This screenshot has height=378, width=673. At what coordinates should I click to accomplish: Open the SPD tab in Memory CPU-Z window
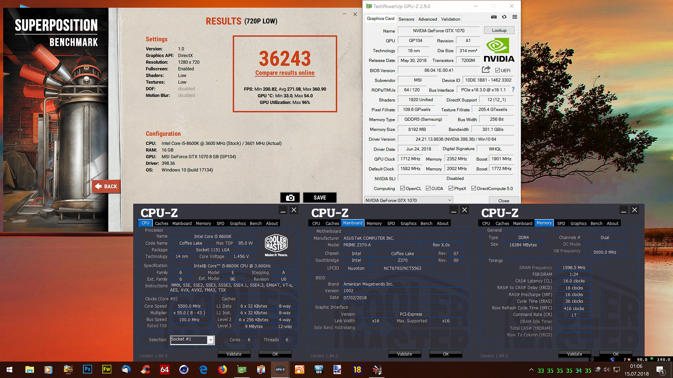click(561, 223)
